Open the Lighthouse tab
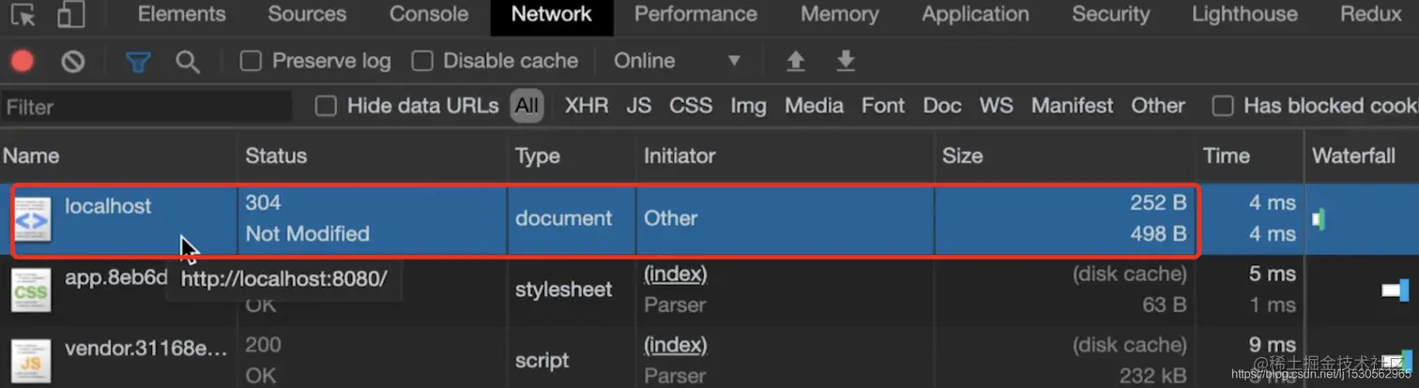 [1244, 14]
